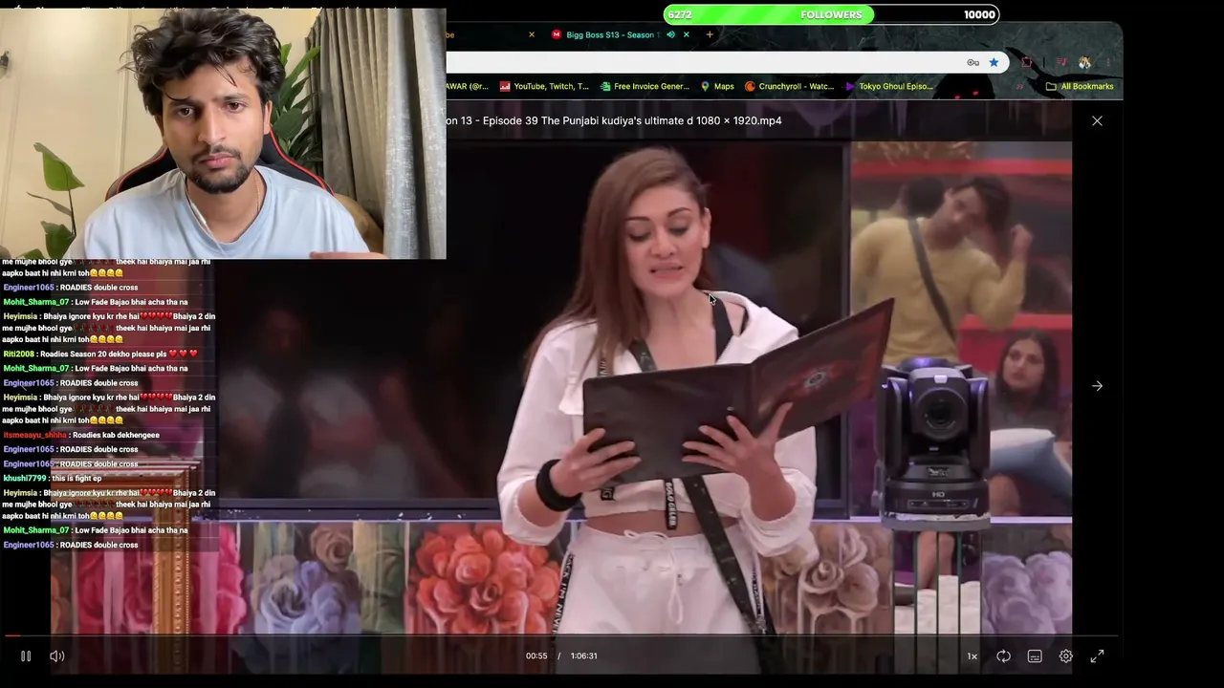
Task: Click itsmeaayu_shhha's chat message
Action: [x=81, y=435]
